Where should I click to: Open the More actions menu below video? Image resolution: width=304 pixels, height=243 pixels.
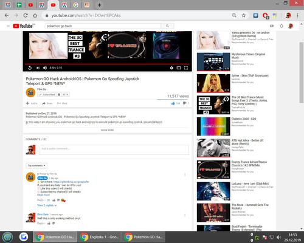[62, 103]
